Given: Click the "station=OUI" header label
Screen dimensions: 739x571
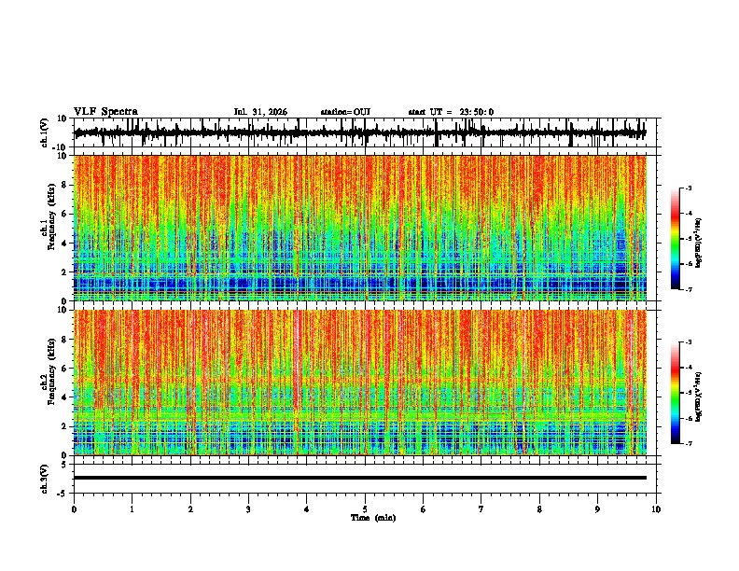Looking at the screenshot, I should (x=345, y=112).
